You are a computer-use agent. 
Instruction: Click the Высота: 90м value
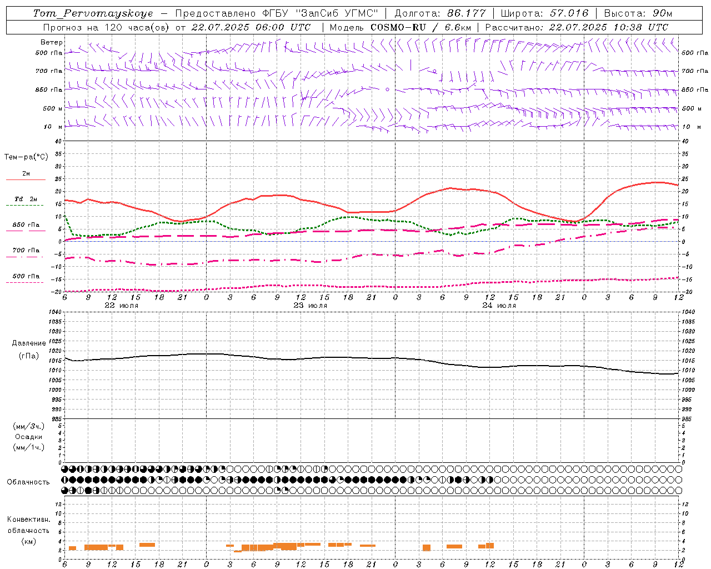[638, 13]
